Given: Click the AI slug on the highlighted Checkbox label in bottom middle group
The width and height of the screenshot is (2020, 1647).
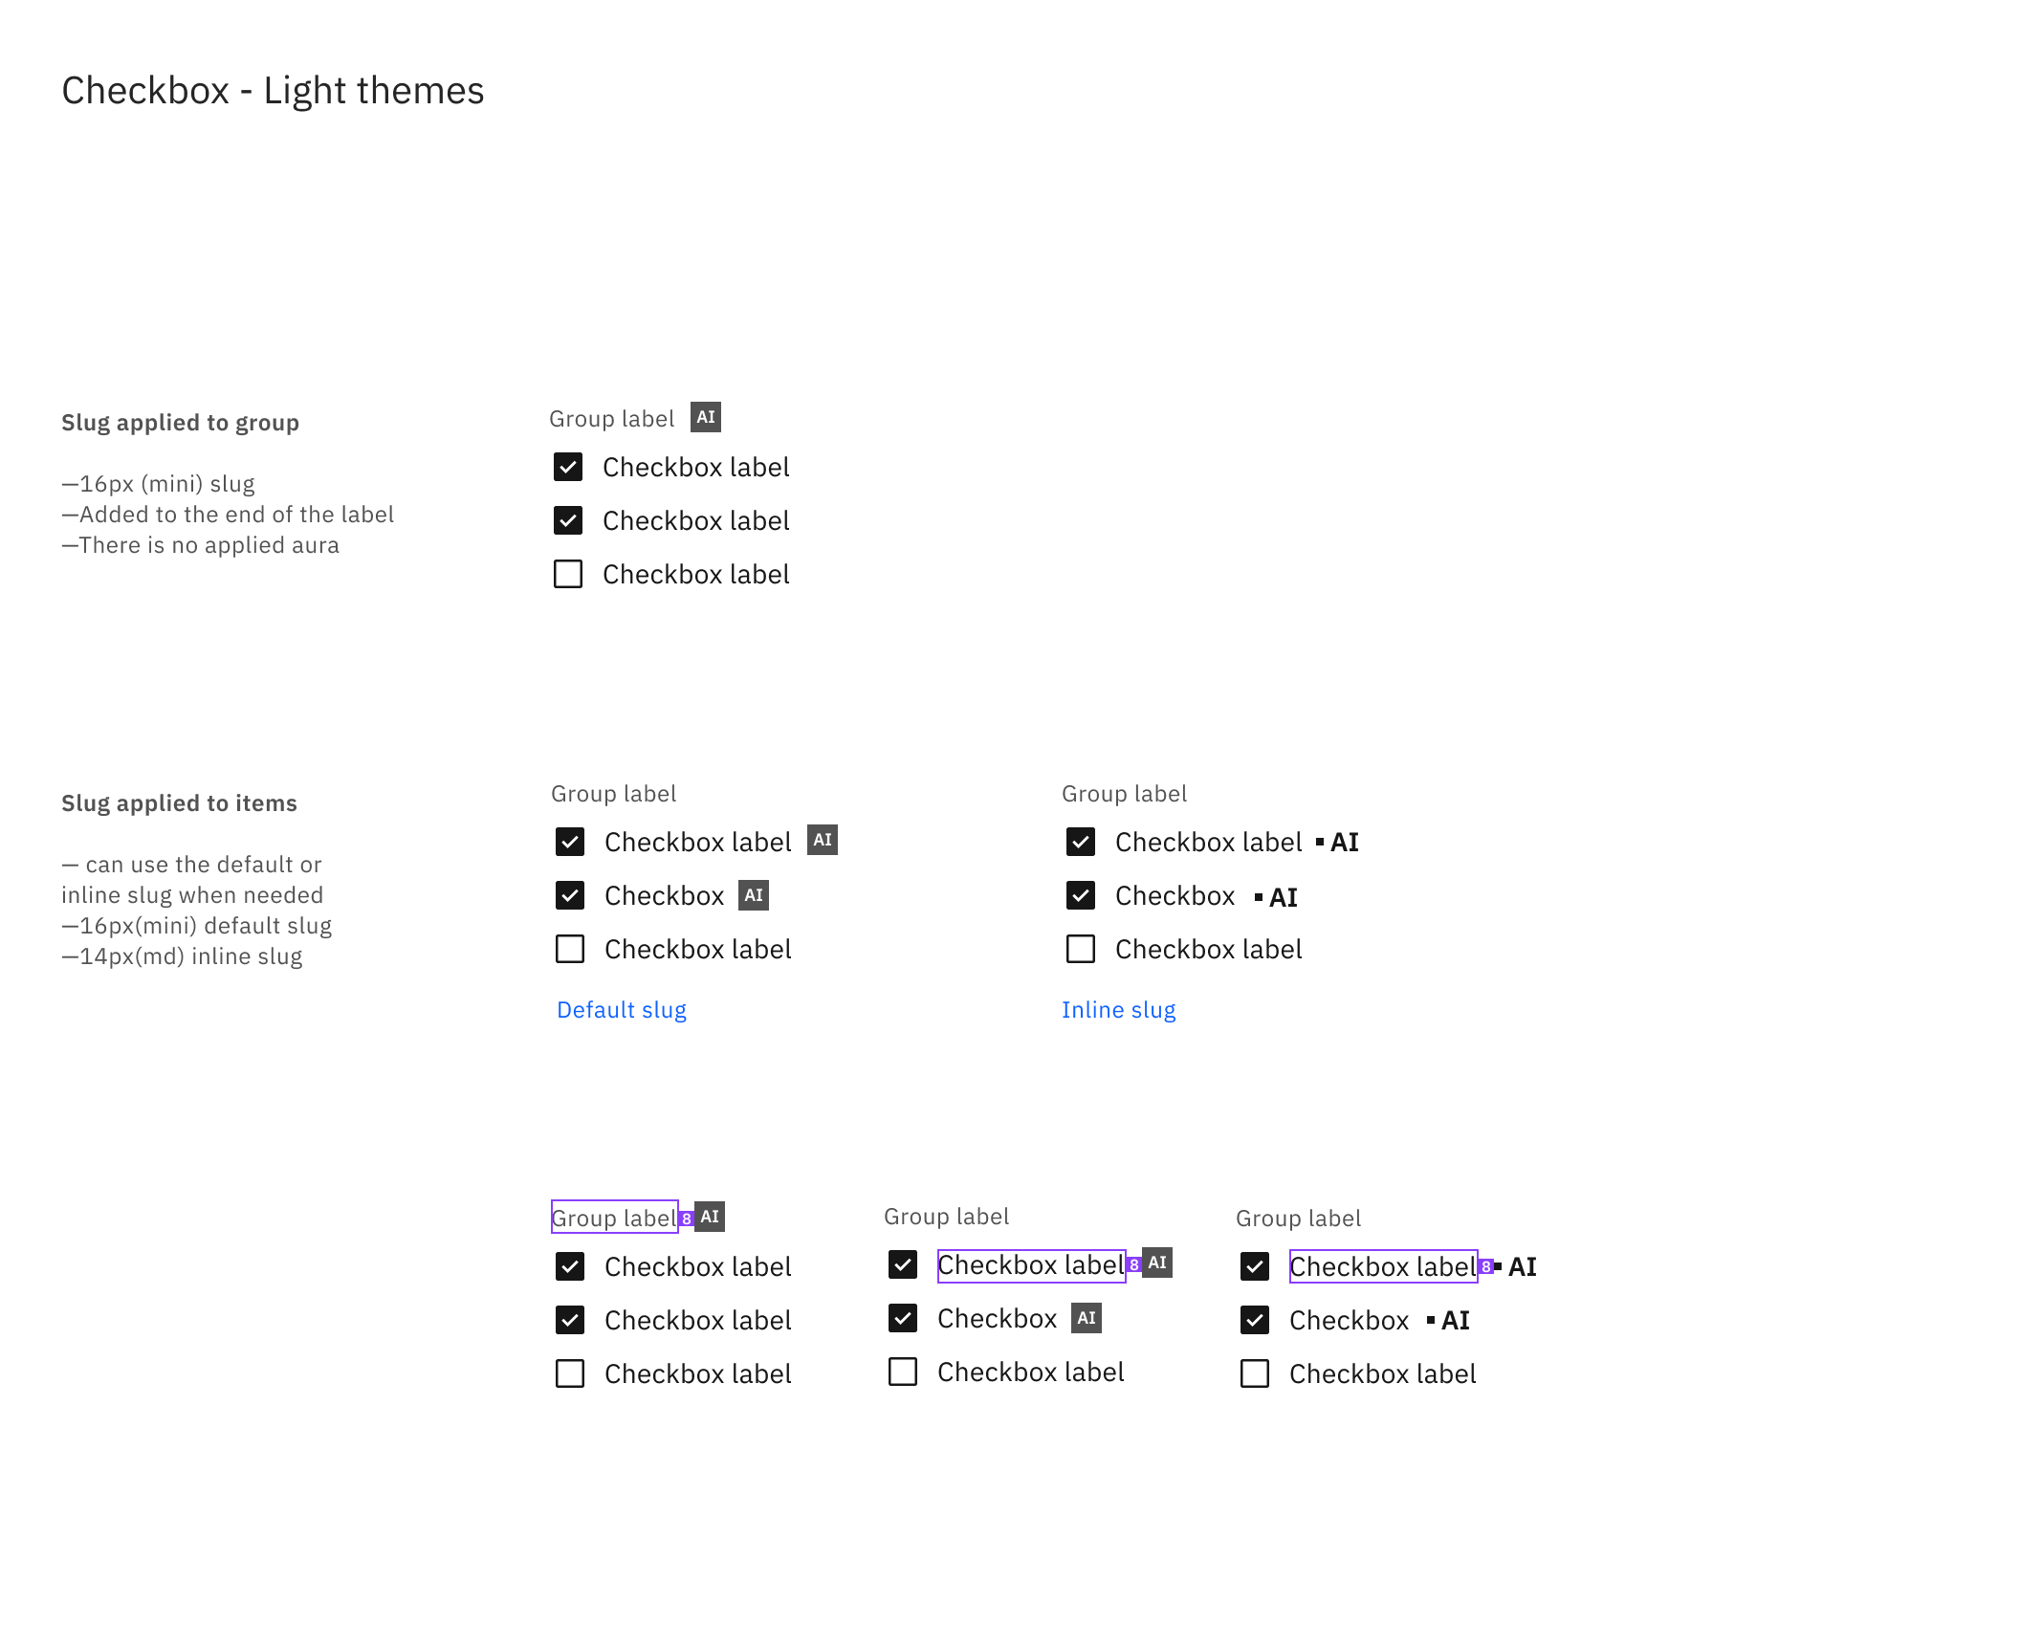Looking at the screenshot, I should [1156, 1263].
